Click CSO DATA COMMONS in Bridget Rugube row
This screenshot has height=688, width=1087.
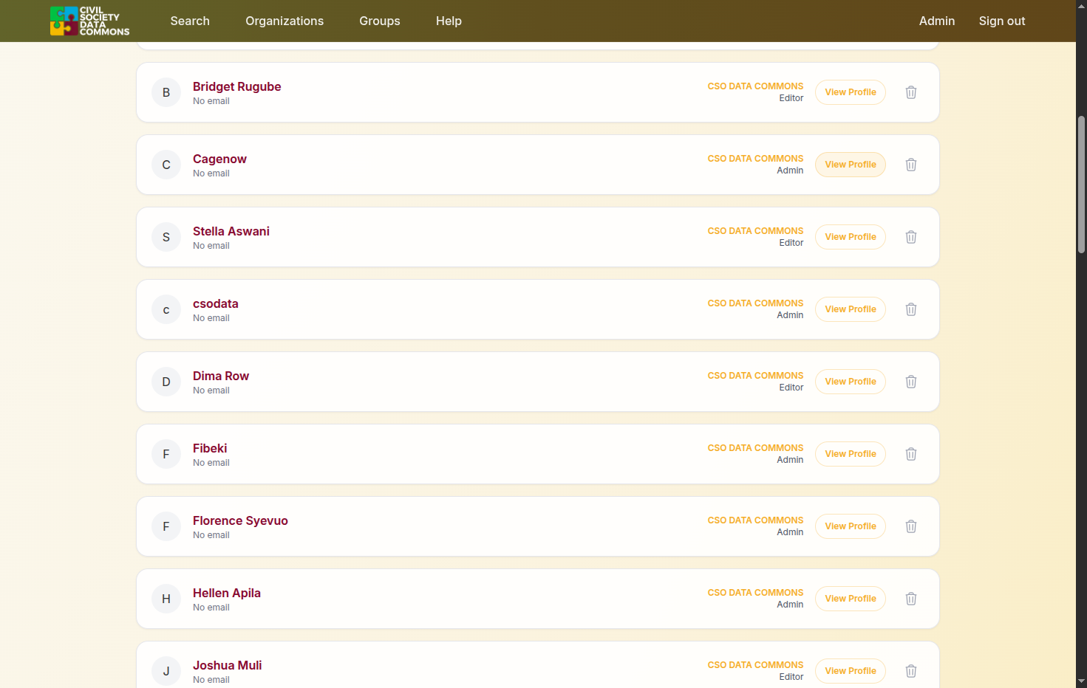click(x=755, y=86)
